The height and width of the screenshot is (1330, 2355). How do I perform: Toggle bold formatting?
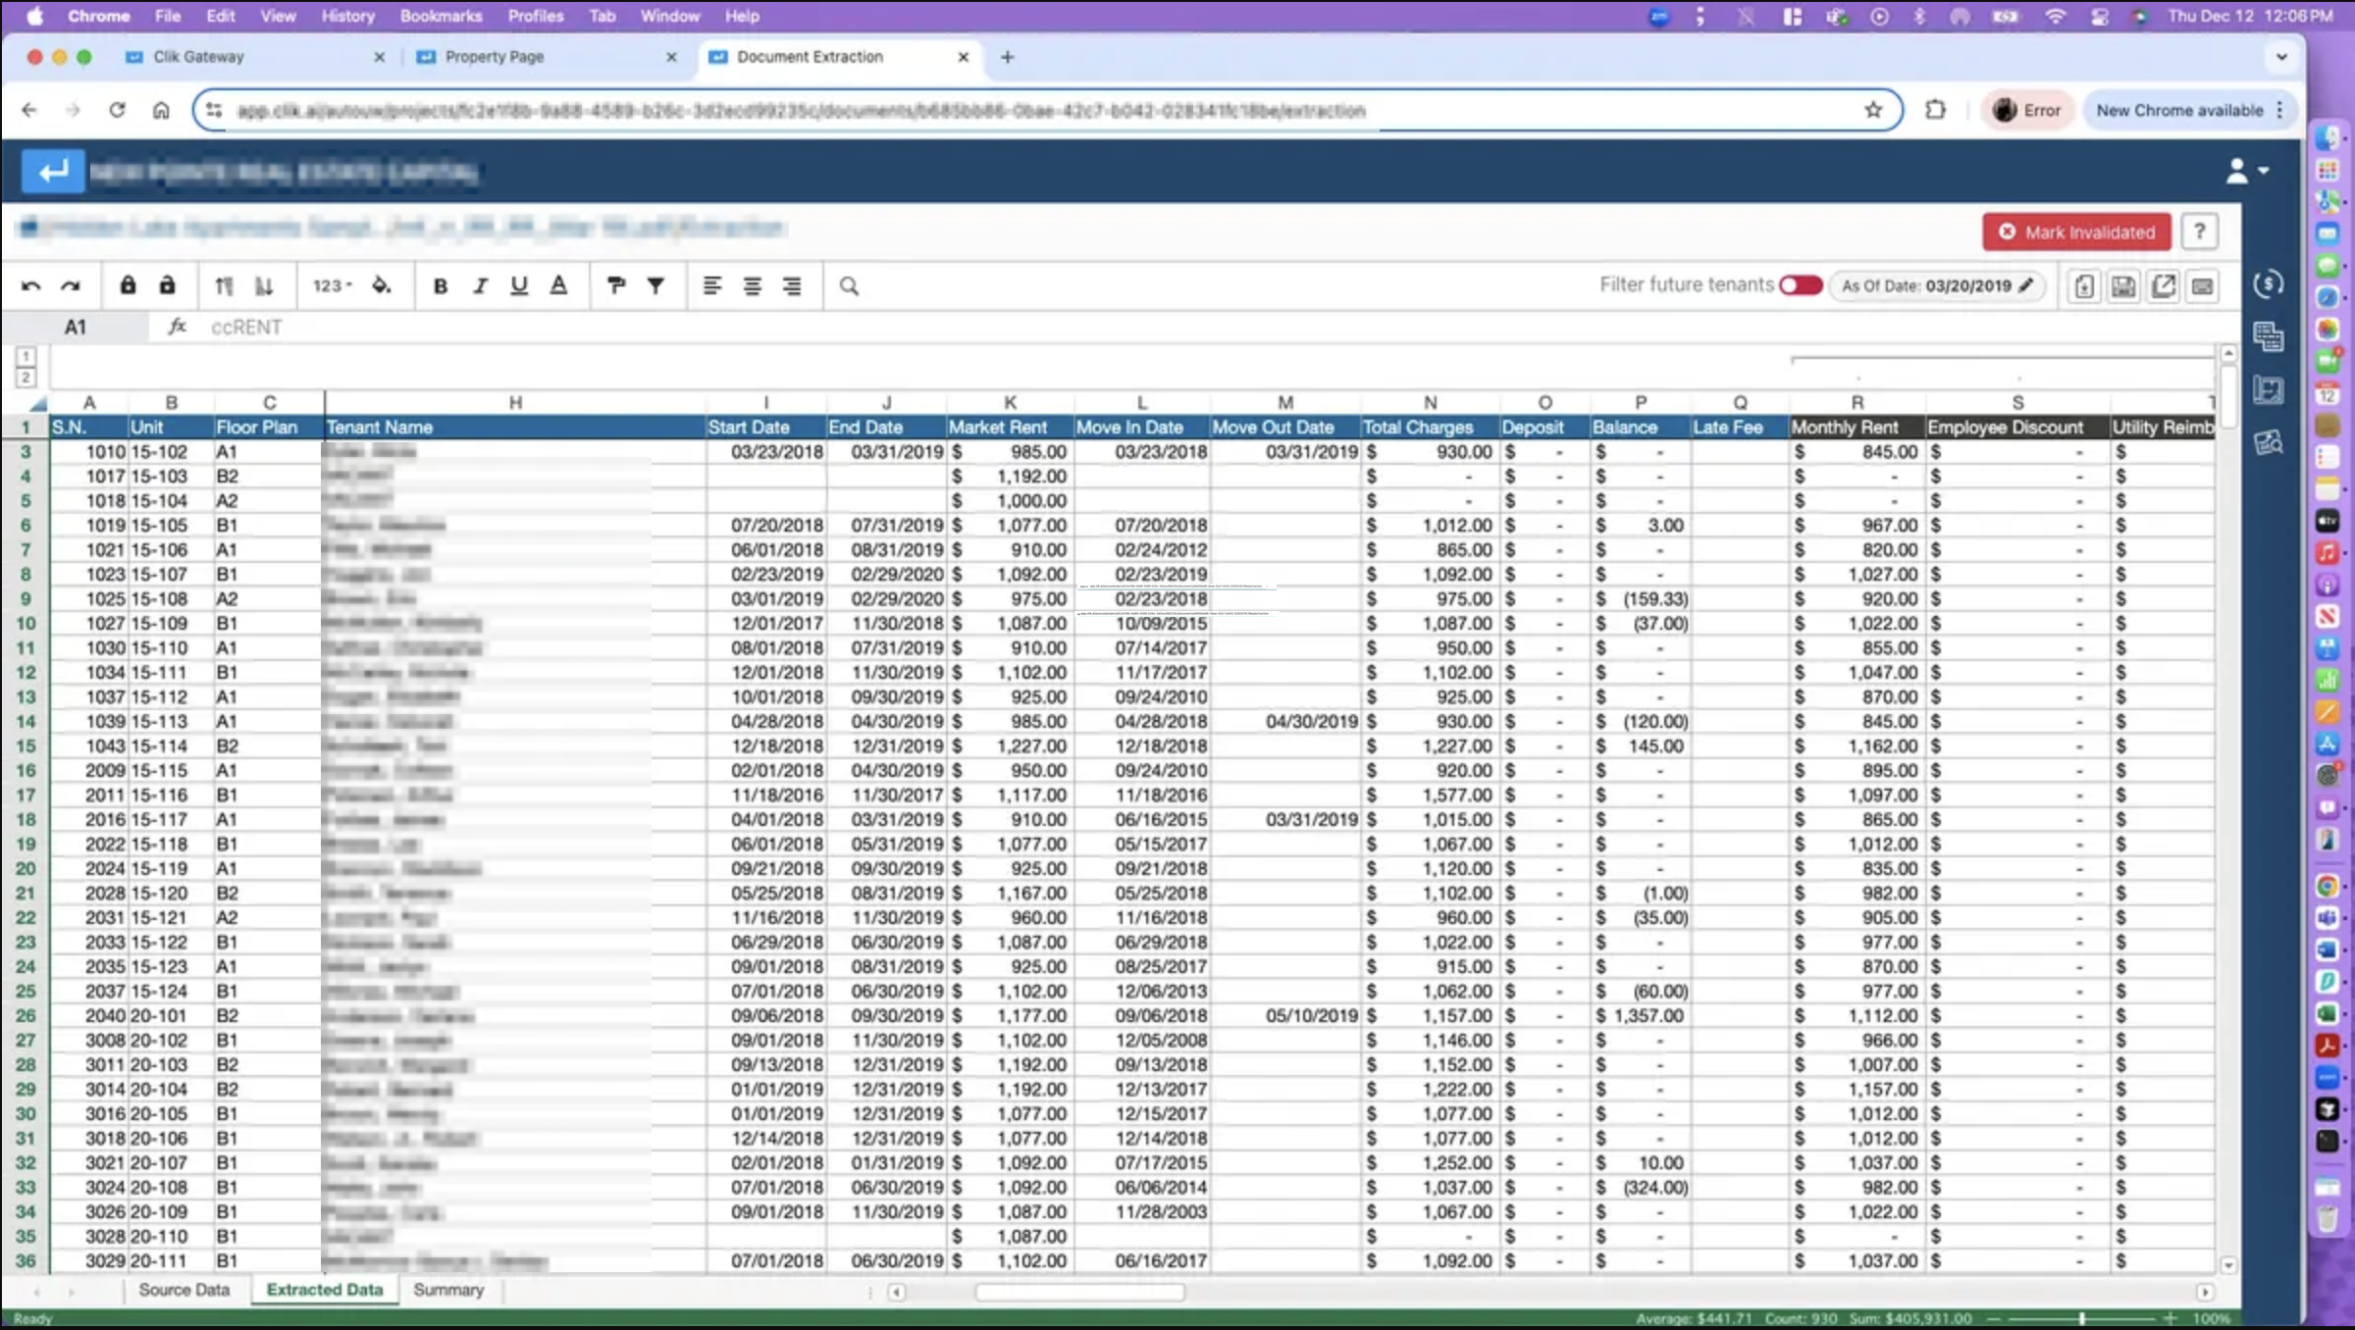coord(441,285)
